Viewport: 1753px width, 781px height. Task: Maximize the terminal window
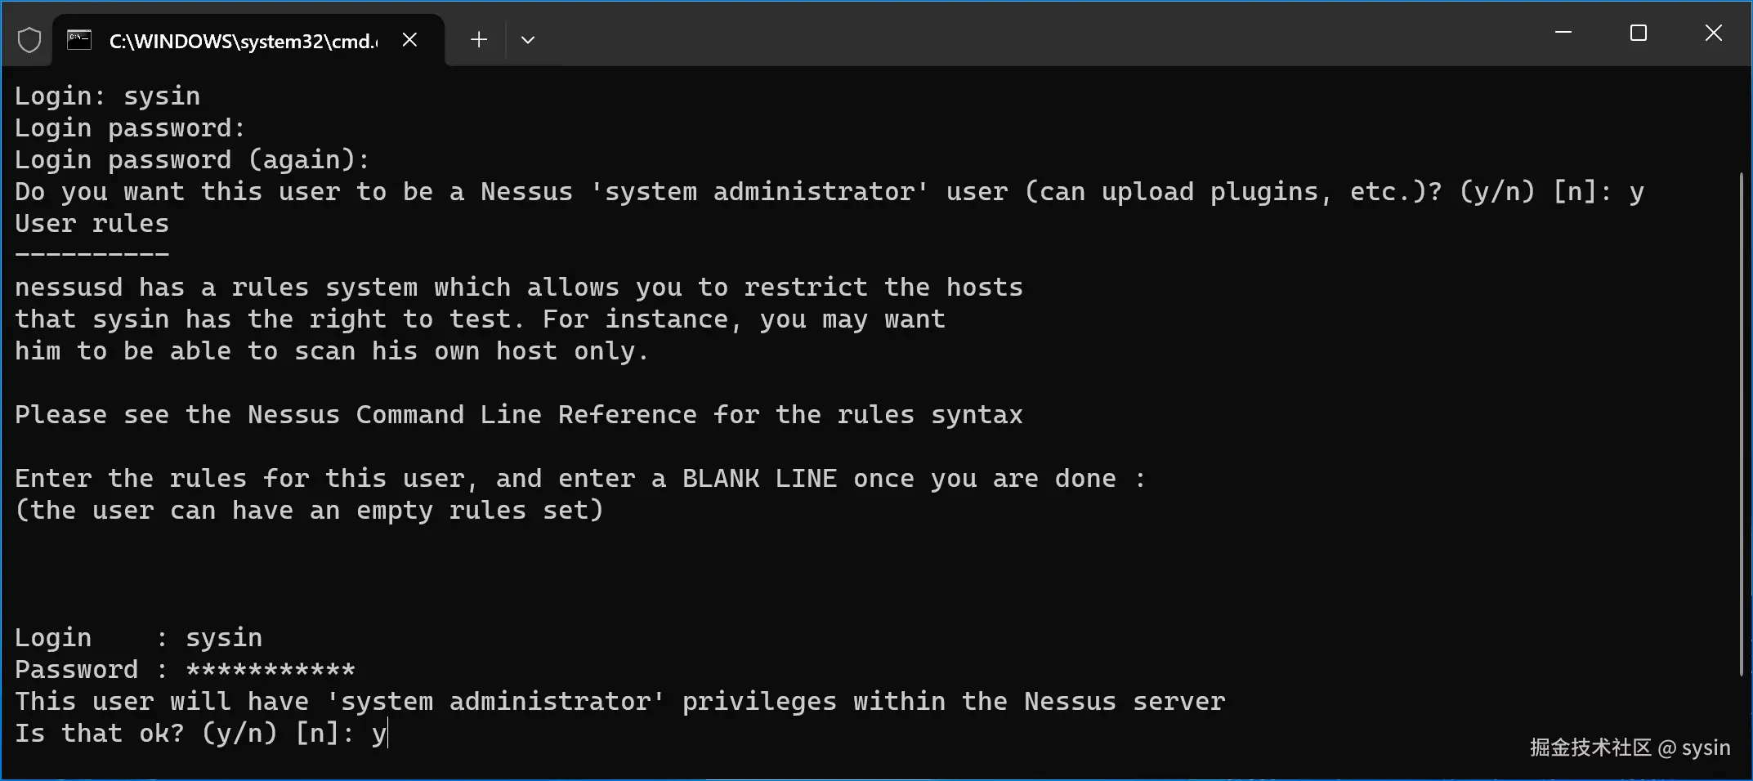[x=1639, y=33]
